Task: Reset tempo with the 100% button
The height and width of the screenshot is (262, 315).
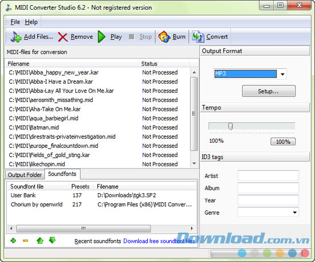Action: click(283, 142)
